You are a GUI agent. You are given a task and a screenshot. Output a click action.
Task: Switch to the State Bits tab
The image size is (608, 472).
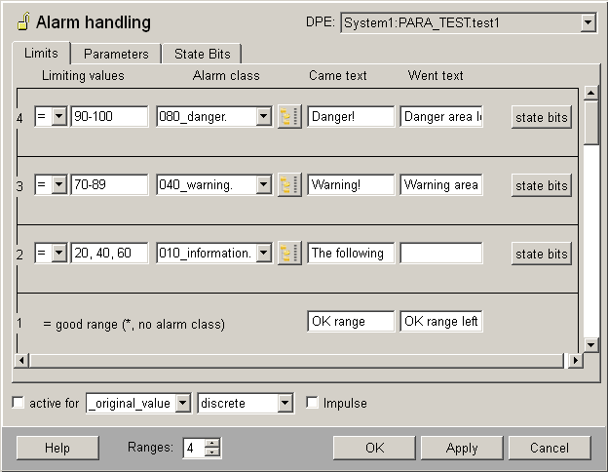coord(202,54)
